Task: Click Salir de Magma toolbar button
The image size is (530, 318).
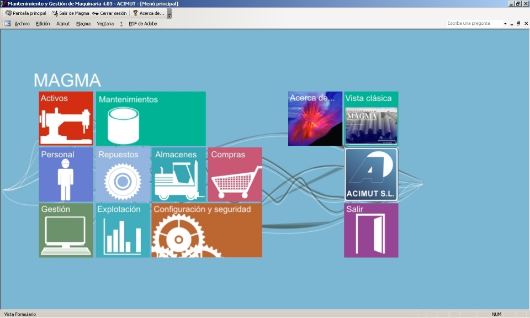Action: [71, 13]
